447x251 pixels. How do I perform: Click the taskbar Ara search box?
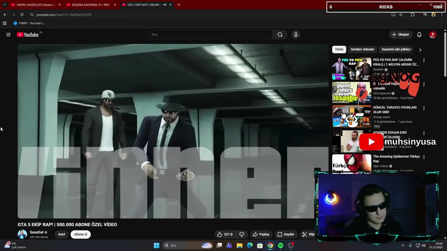pyautogui.click(x=189, y=245)
